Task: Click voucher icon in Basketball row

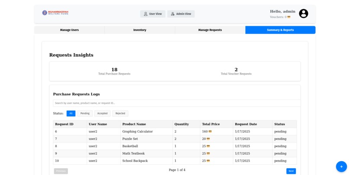Action: click(208, 146)
